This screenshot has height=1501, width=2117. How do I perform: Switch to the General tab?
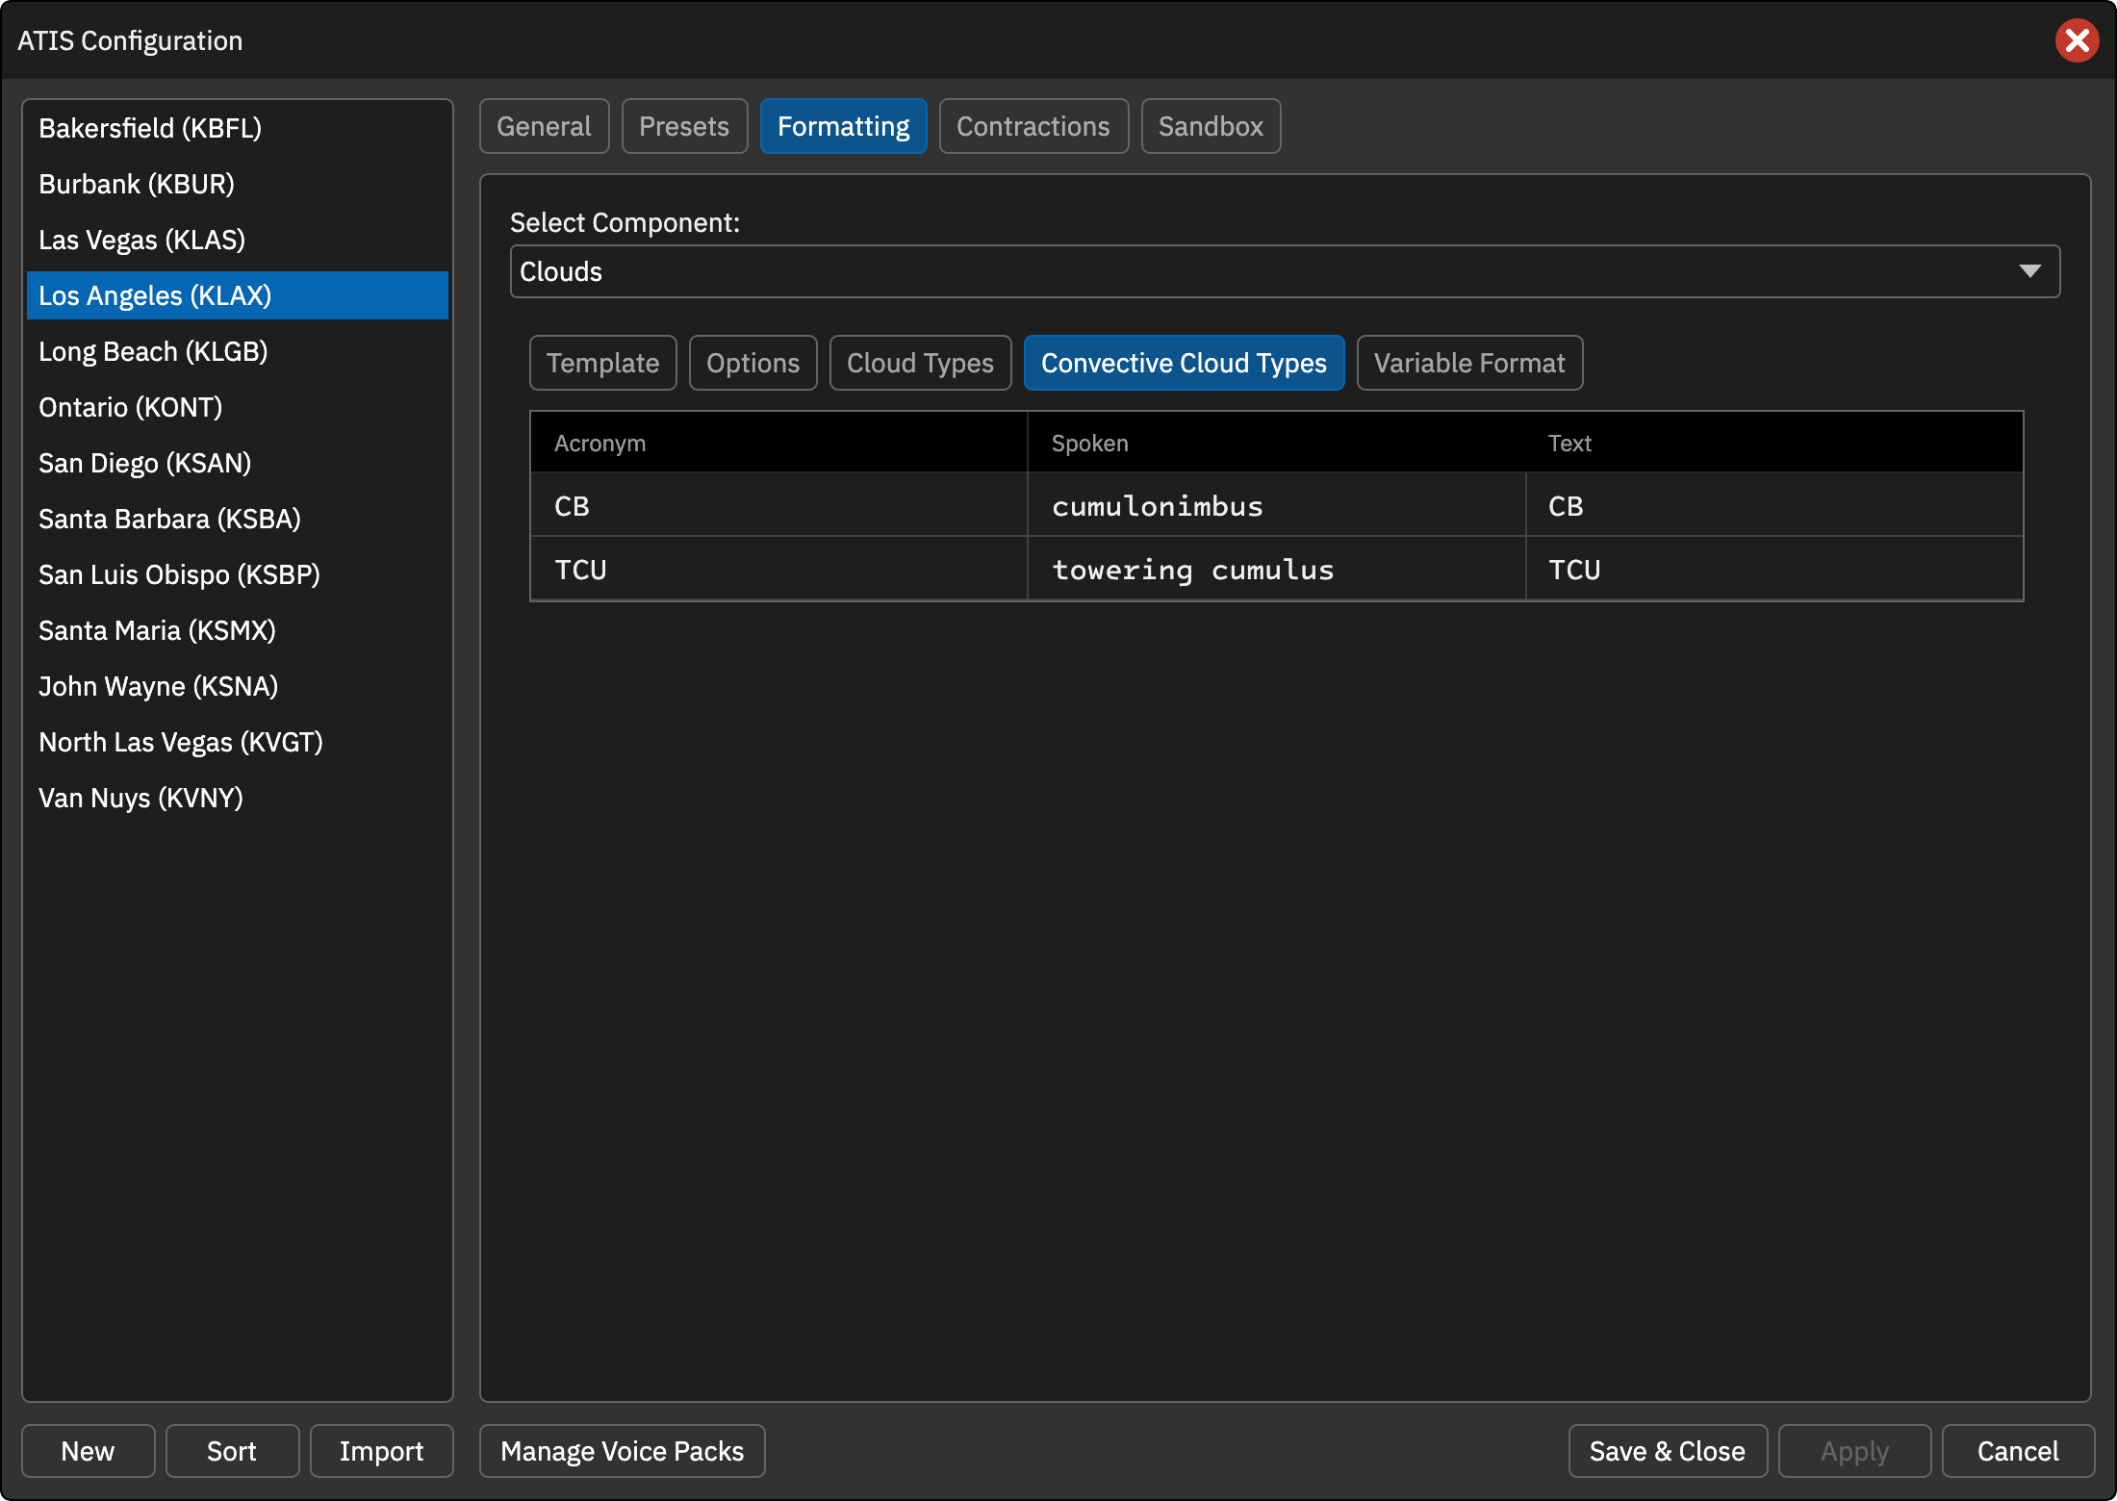[544, 126]
